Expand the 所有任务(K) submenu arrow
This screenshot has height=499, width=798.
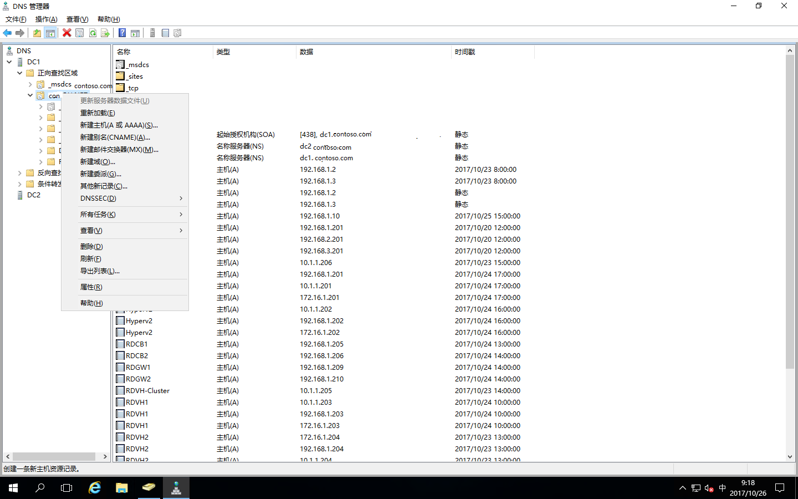(181, 215)
